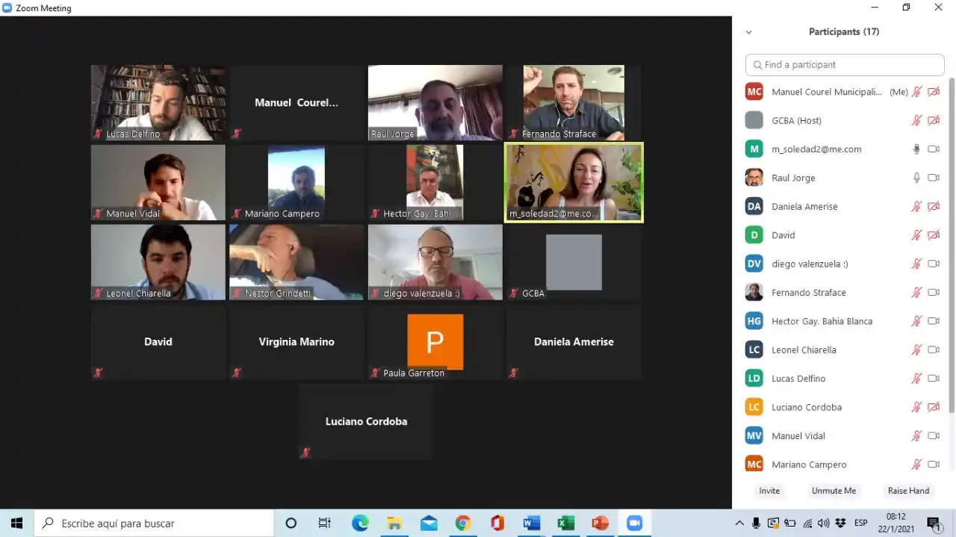The width and height of the screenshot is (956, 537).
Task: Toggle Luciano Cordoba's crossed-out camera icon
Action: point(933,407)
